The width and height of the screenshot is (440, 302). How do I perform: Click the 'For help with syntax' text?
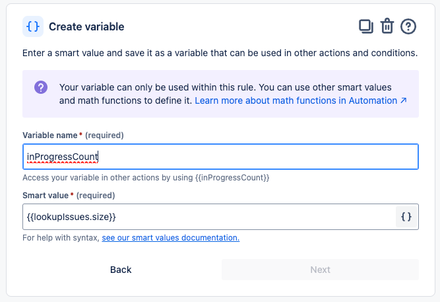pos(61,238)
